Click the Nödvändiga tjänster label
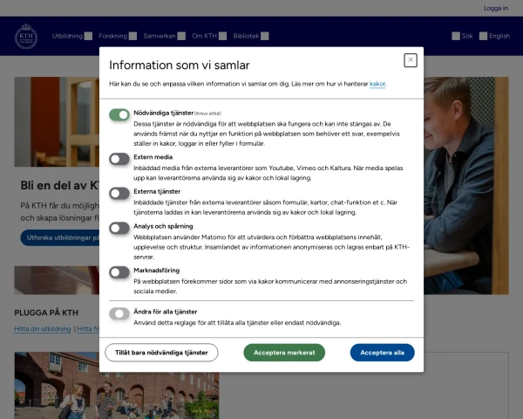Screen dimensions: 523x419 coord(164,113)
